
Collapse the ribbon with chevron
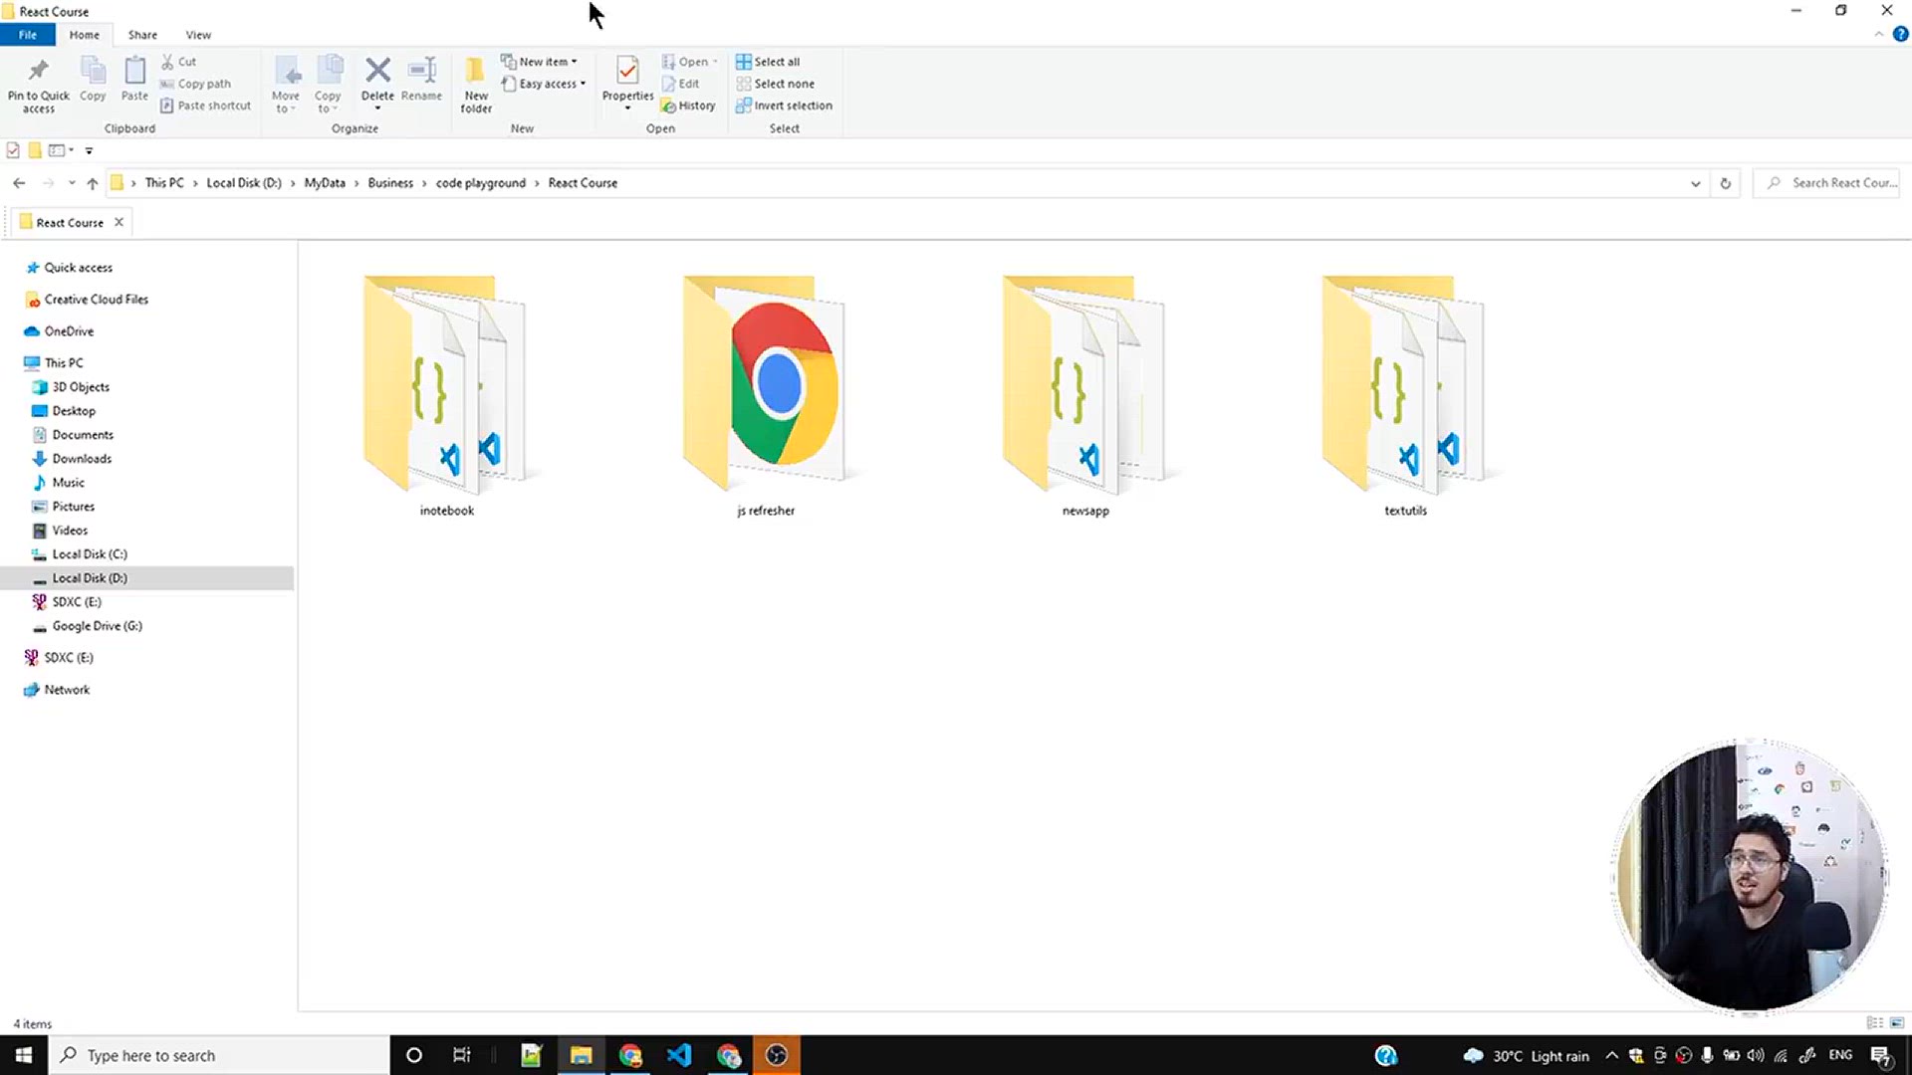point(1878,35)
